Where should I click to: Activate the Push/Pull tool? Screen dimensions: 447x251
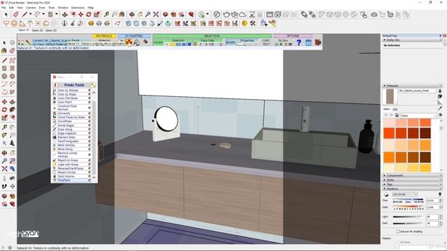(x=65, y=14)
